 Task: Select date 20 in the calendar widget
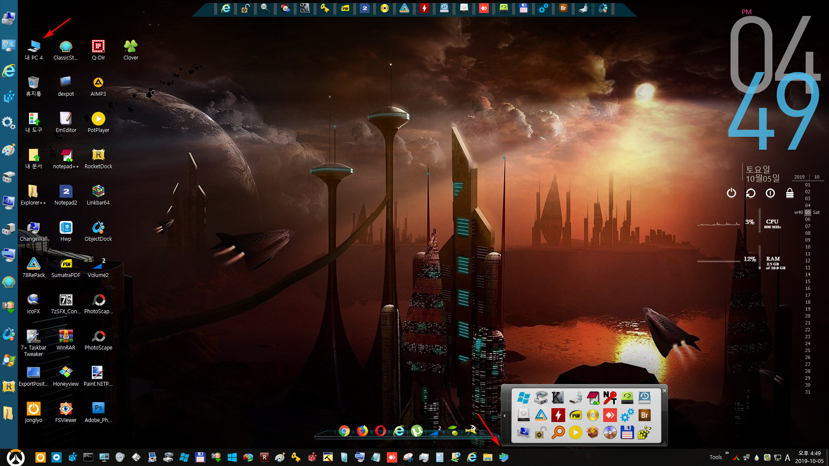pos(807,316)
